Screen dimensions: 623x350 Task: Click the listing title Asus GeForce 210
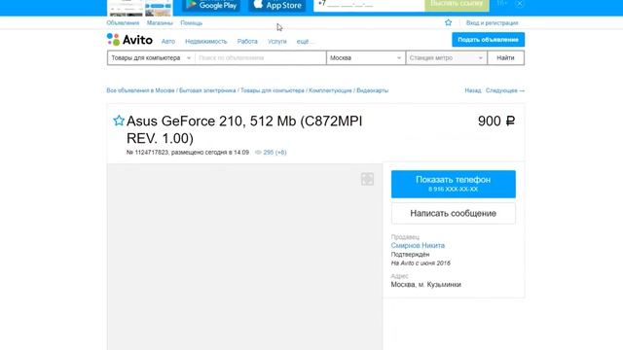click(x=244, y=129)
